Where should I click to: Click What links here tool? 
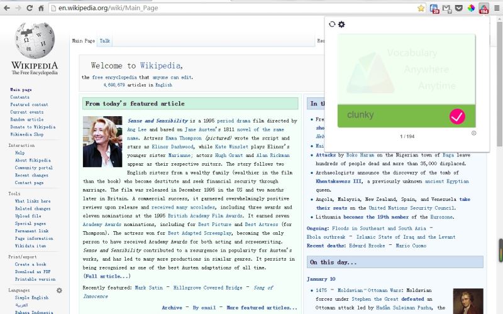coord(33,201)
